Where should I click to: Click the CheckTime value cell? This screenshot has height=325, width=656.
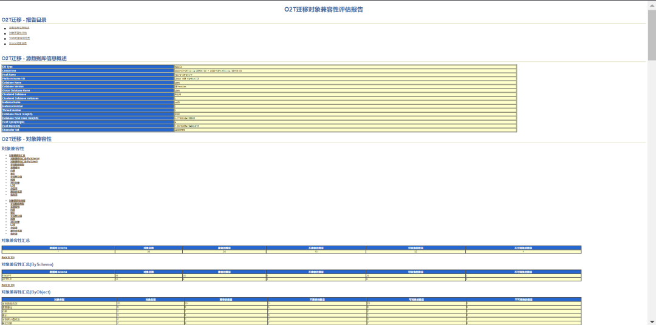pyautogui.click(x=346, y=70)
